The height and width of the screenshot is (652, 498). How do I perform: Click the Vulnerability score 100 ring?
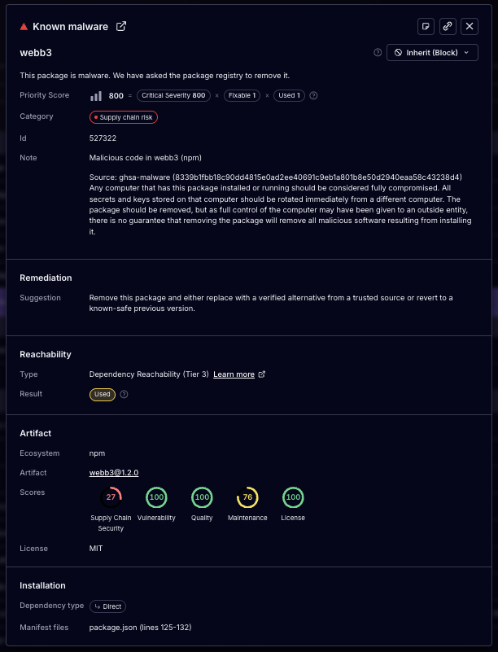[x=156, y=497]
